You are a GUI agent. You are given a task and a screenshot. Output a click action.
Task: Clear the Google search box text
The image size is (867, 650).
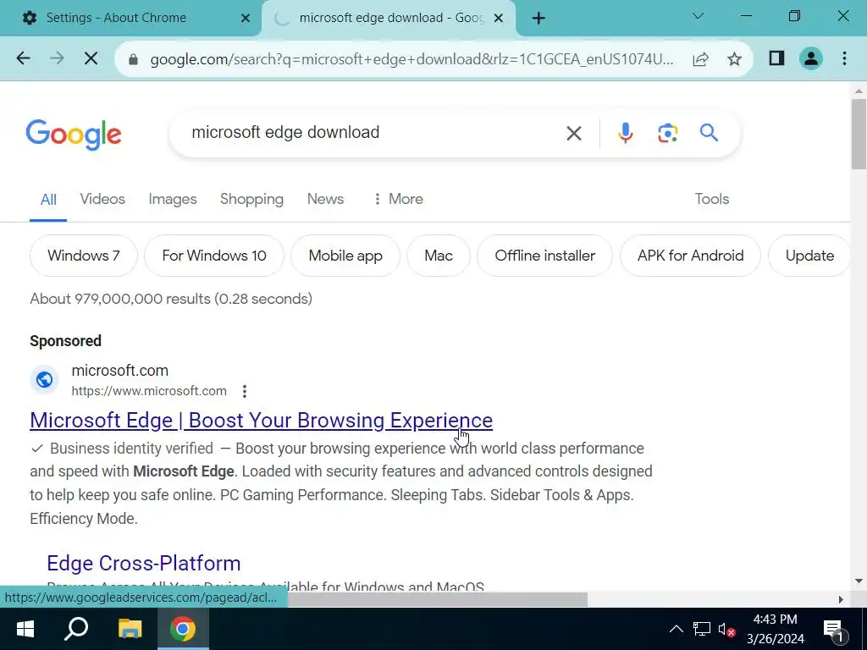click(574, 133)
